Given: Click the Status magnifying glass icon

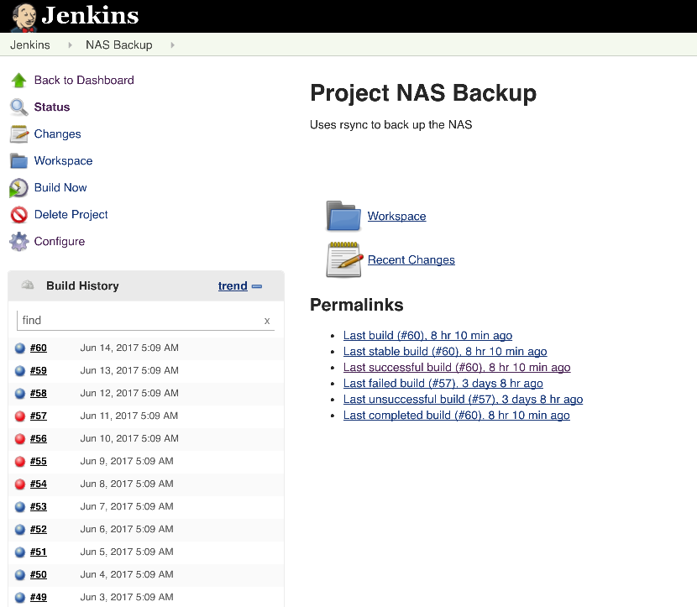Looking at the screenshot, I should click(x=19, y=107).
